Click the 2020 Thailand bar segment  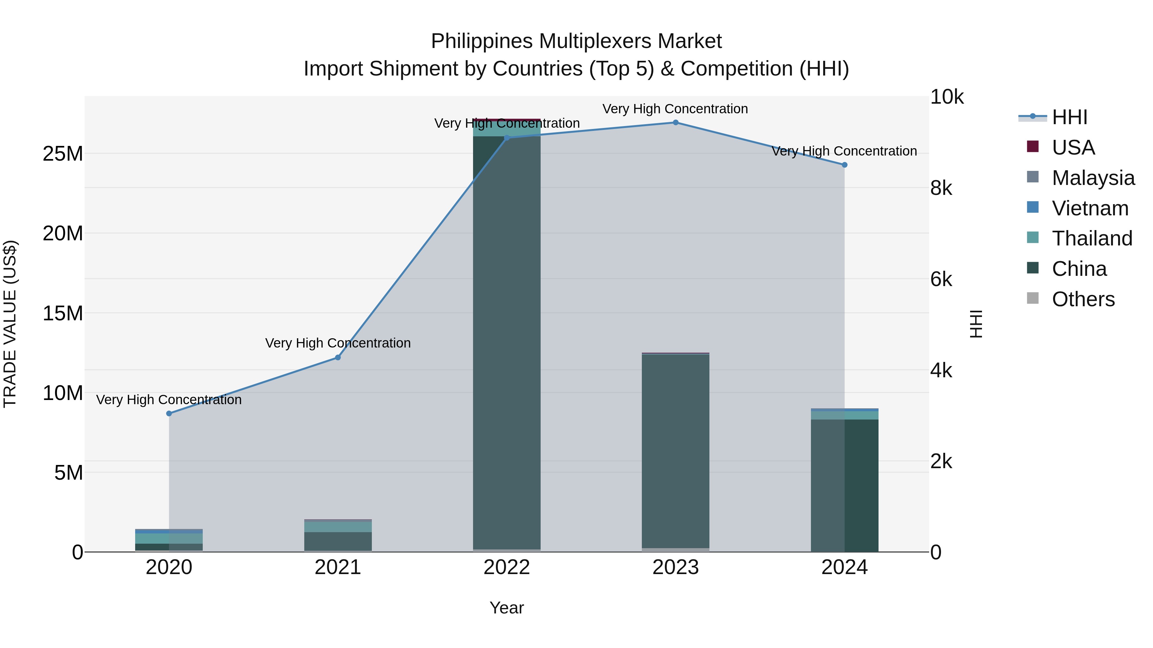[169, 539]
